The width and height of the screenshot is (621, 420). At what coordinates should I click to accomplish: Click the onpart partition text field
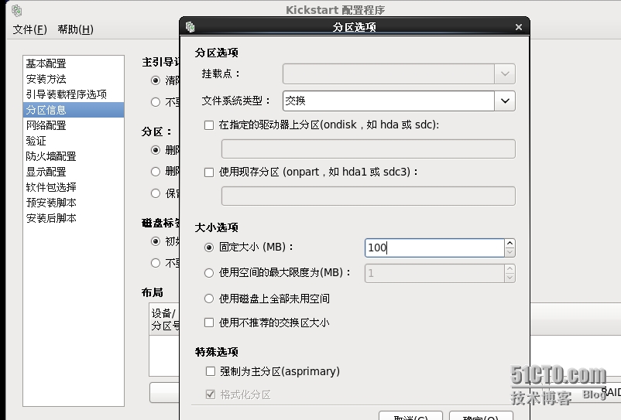[x=369, y=196]
